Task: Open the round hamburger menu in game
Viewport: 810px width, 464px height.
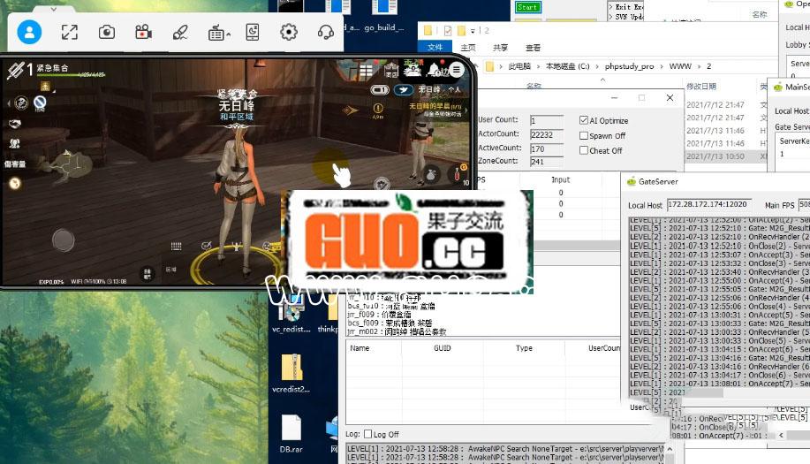Action: pos(457,70)
